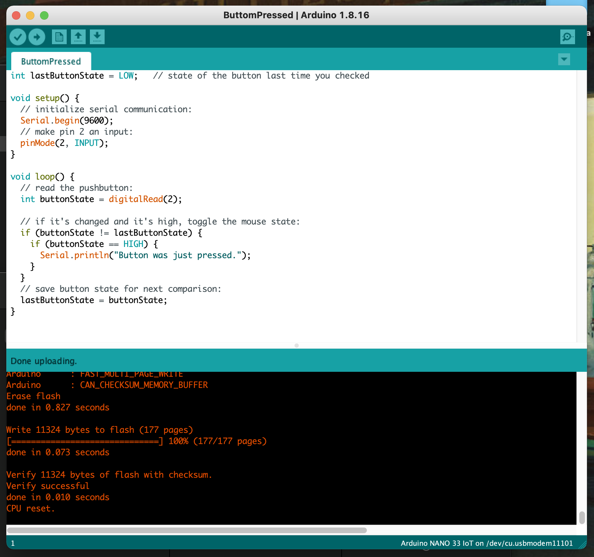Click the window title 'ButtomPressed | Arduino 1.8.16'
The image size is (594, 557).
click(x=296, y=15)
